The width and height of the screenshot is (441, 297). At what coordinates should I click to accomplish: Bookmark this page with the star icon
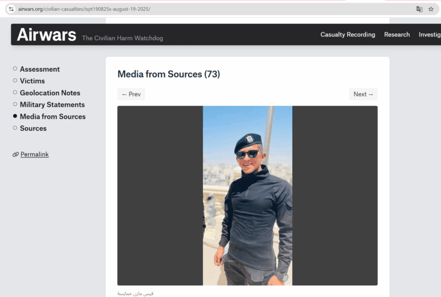click(431, 9)
